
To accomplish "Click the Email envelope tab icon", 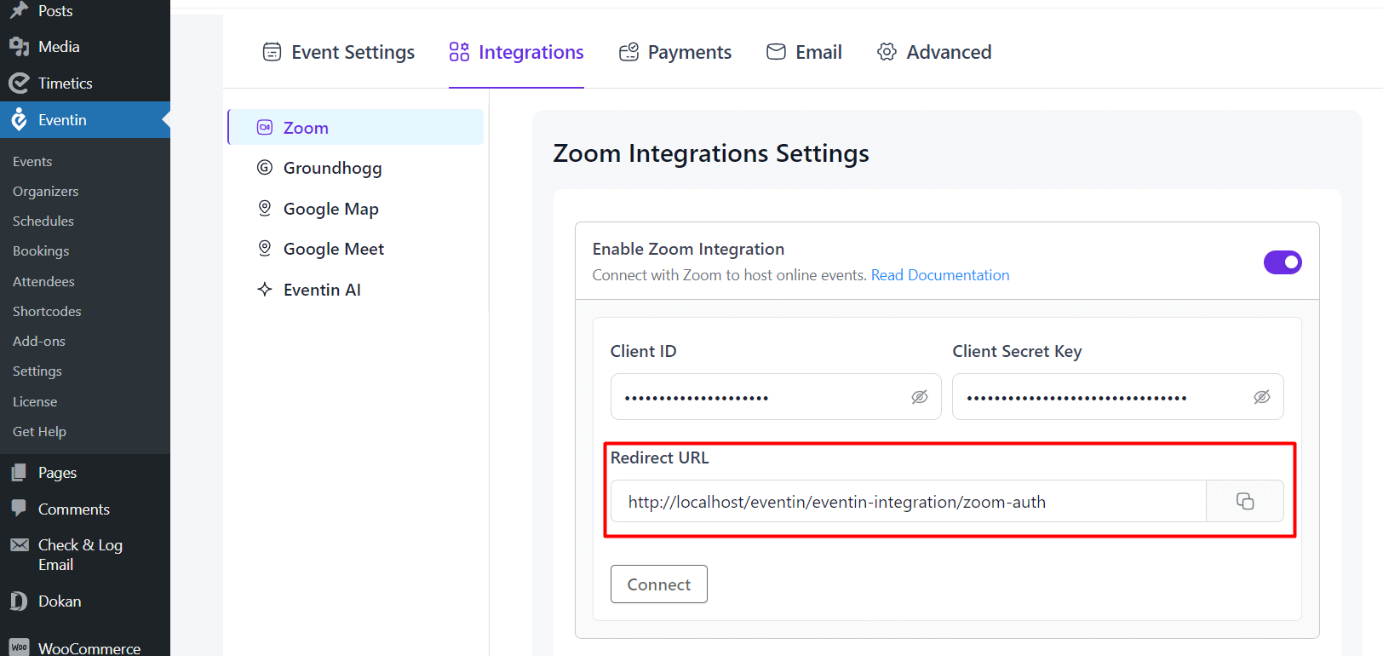I will (776, 52).
